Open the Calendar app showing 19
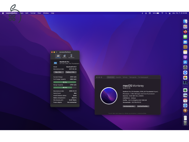189x142 pixels. pyautogui.click(x=185, y=100)
